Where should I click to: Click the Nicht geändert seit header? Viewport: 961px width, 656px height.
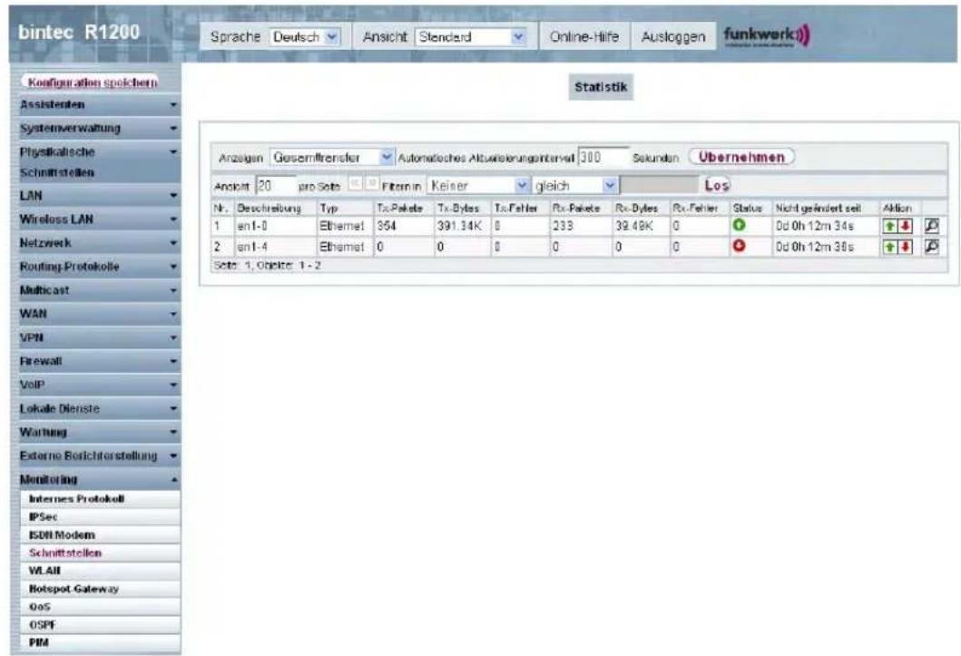[x=826, y=209]
